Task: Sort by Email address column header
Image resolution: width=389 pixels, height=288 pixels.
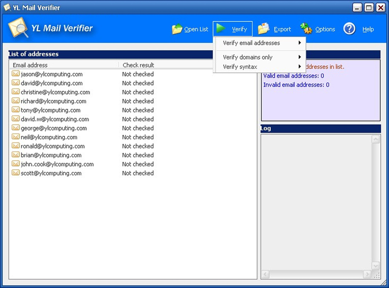Action: point(64,65)
